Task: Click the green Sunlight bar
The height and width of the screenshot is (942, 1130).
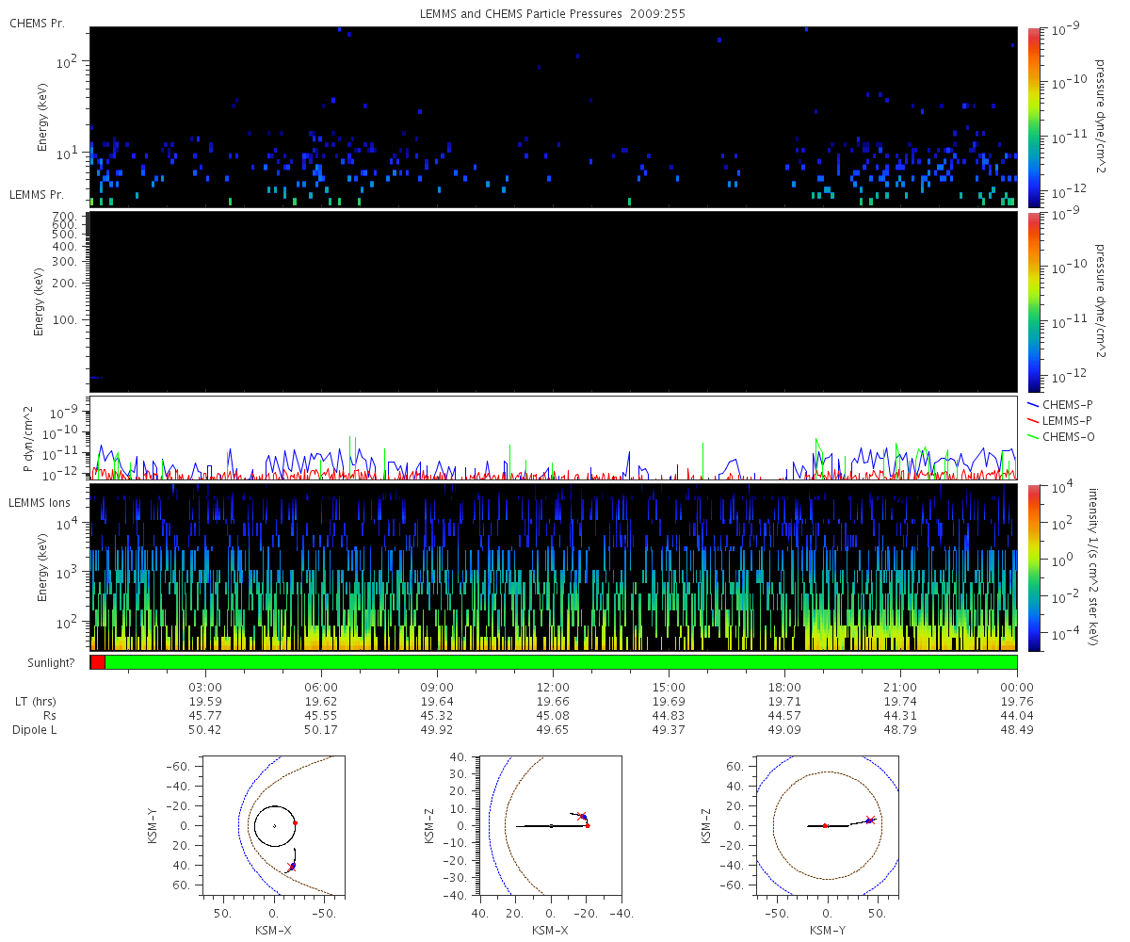Action: tap(561, 662)
